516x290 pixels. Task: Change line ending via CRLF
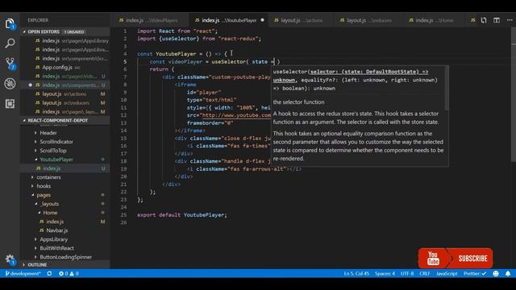coord(425,273)
